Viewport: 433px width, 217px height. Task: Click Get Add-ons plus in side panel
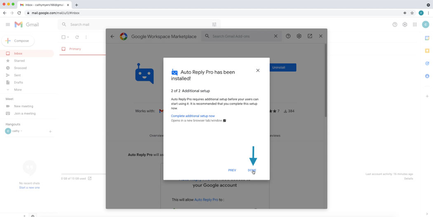pyautogui.click(x=427, y=96)
